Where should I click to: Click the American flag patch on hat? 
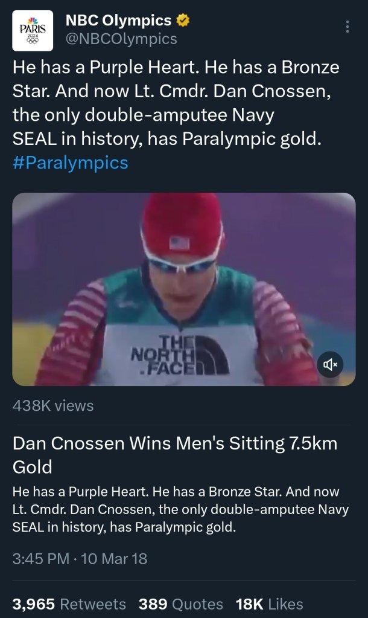pyautogui.click(x=179, y=243)
